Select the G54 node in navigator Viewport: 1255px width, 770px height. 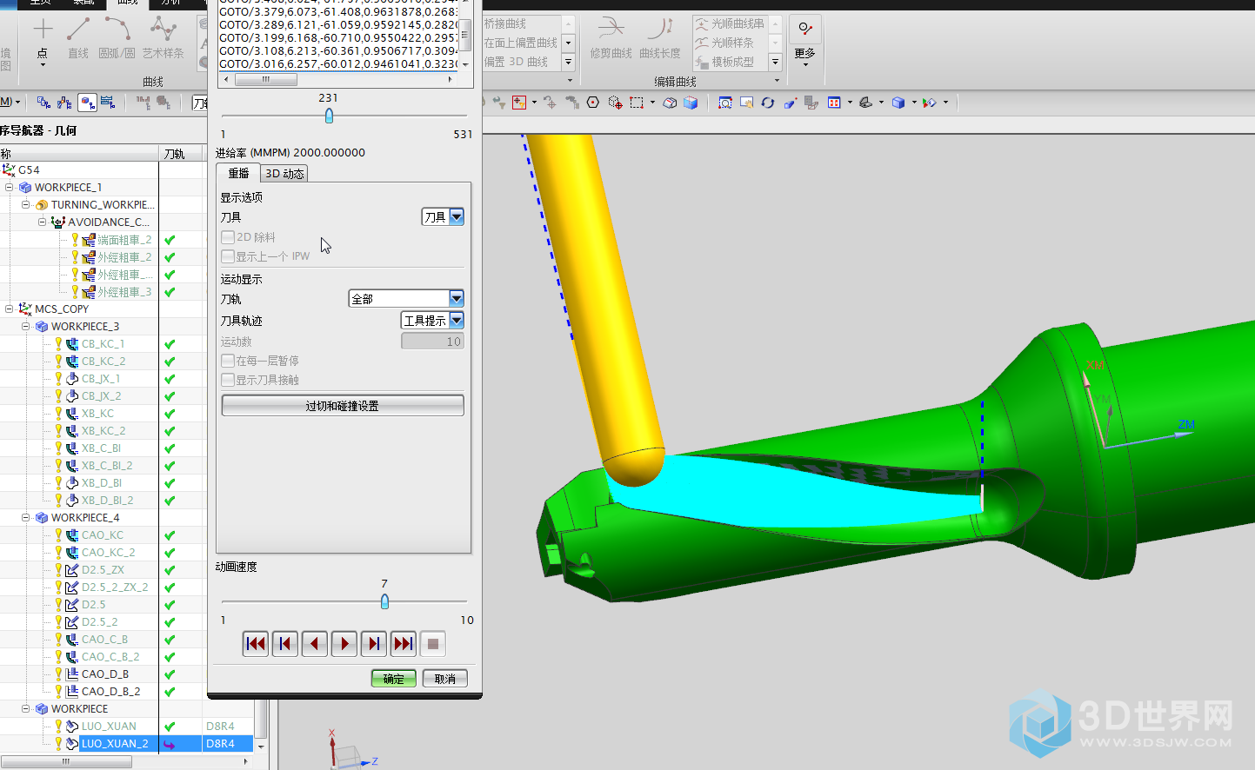pyautogui.click(x=29, y=169)
